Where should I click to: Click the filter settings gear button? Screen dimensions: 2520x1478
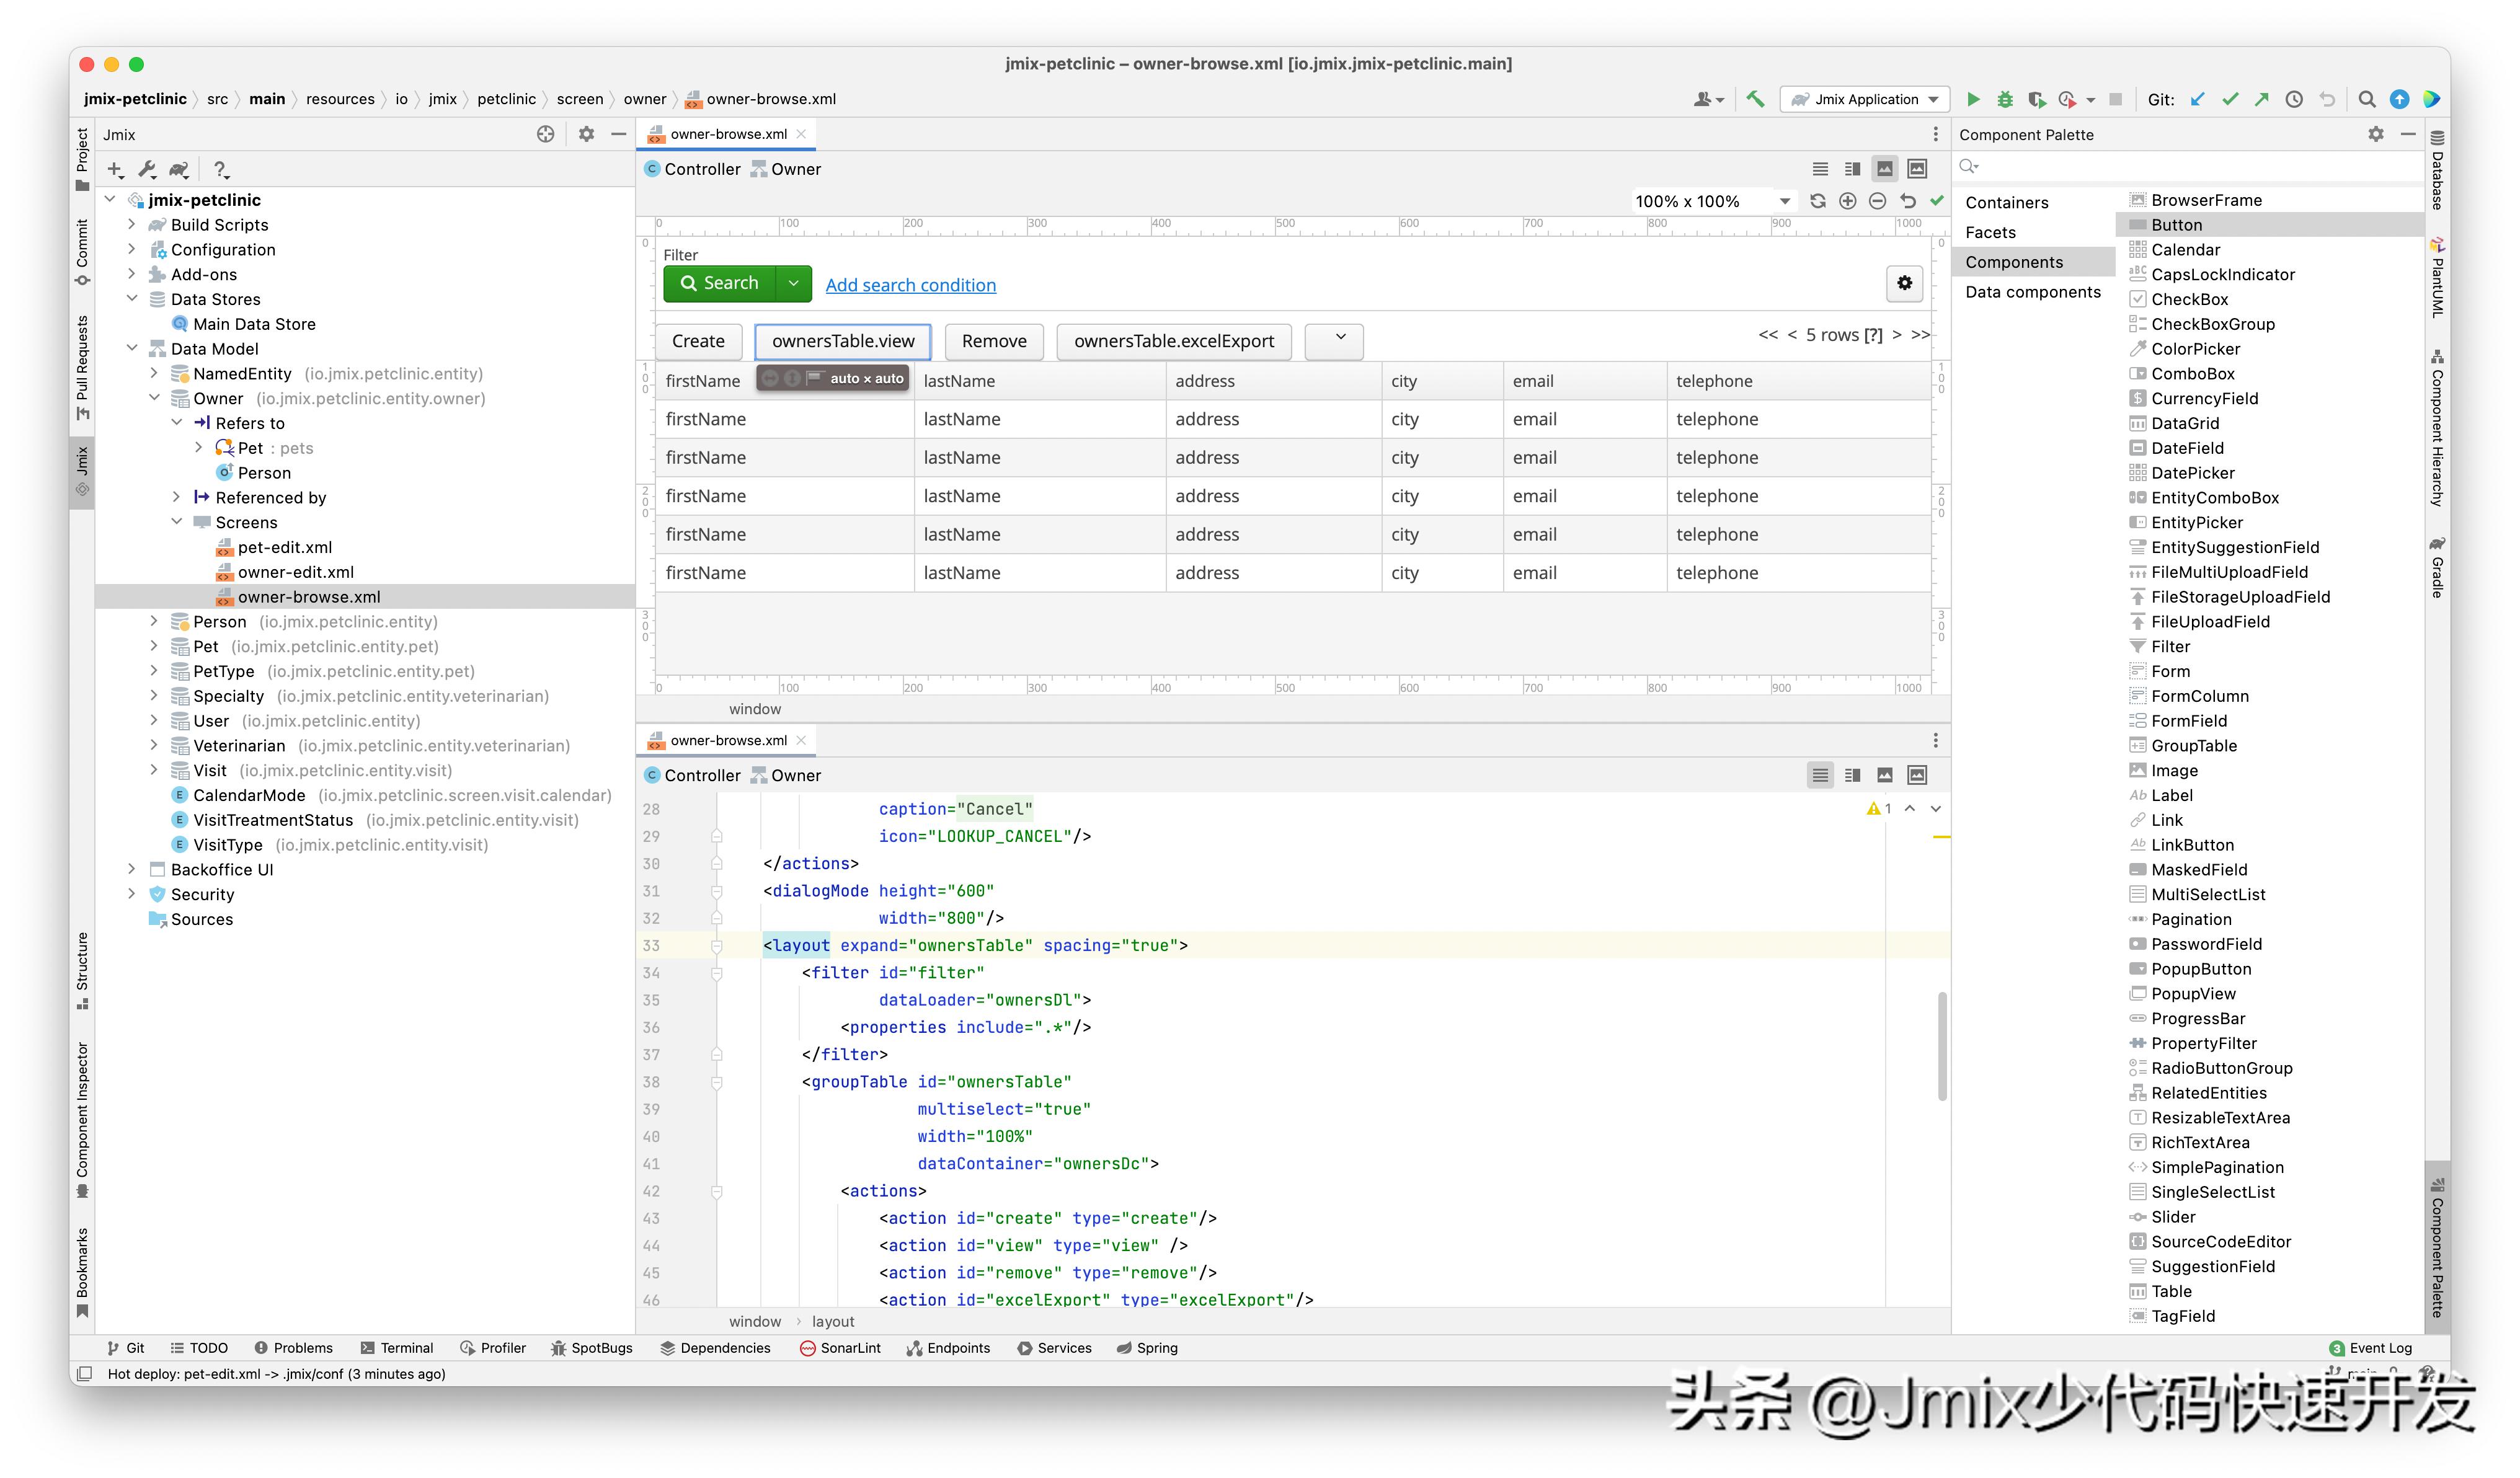(x=1904, y=284)
